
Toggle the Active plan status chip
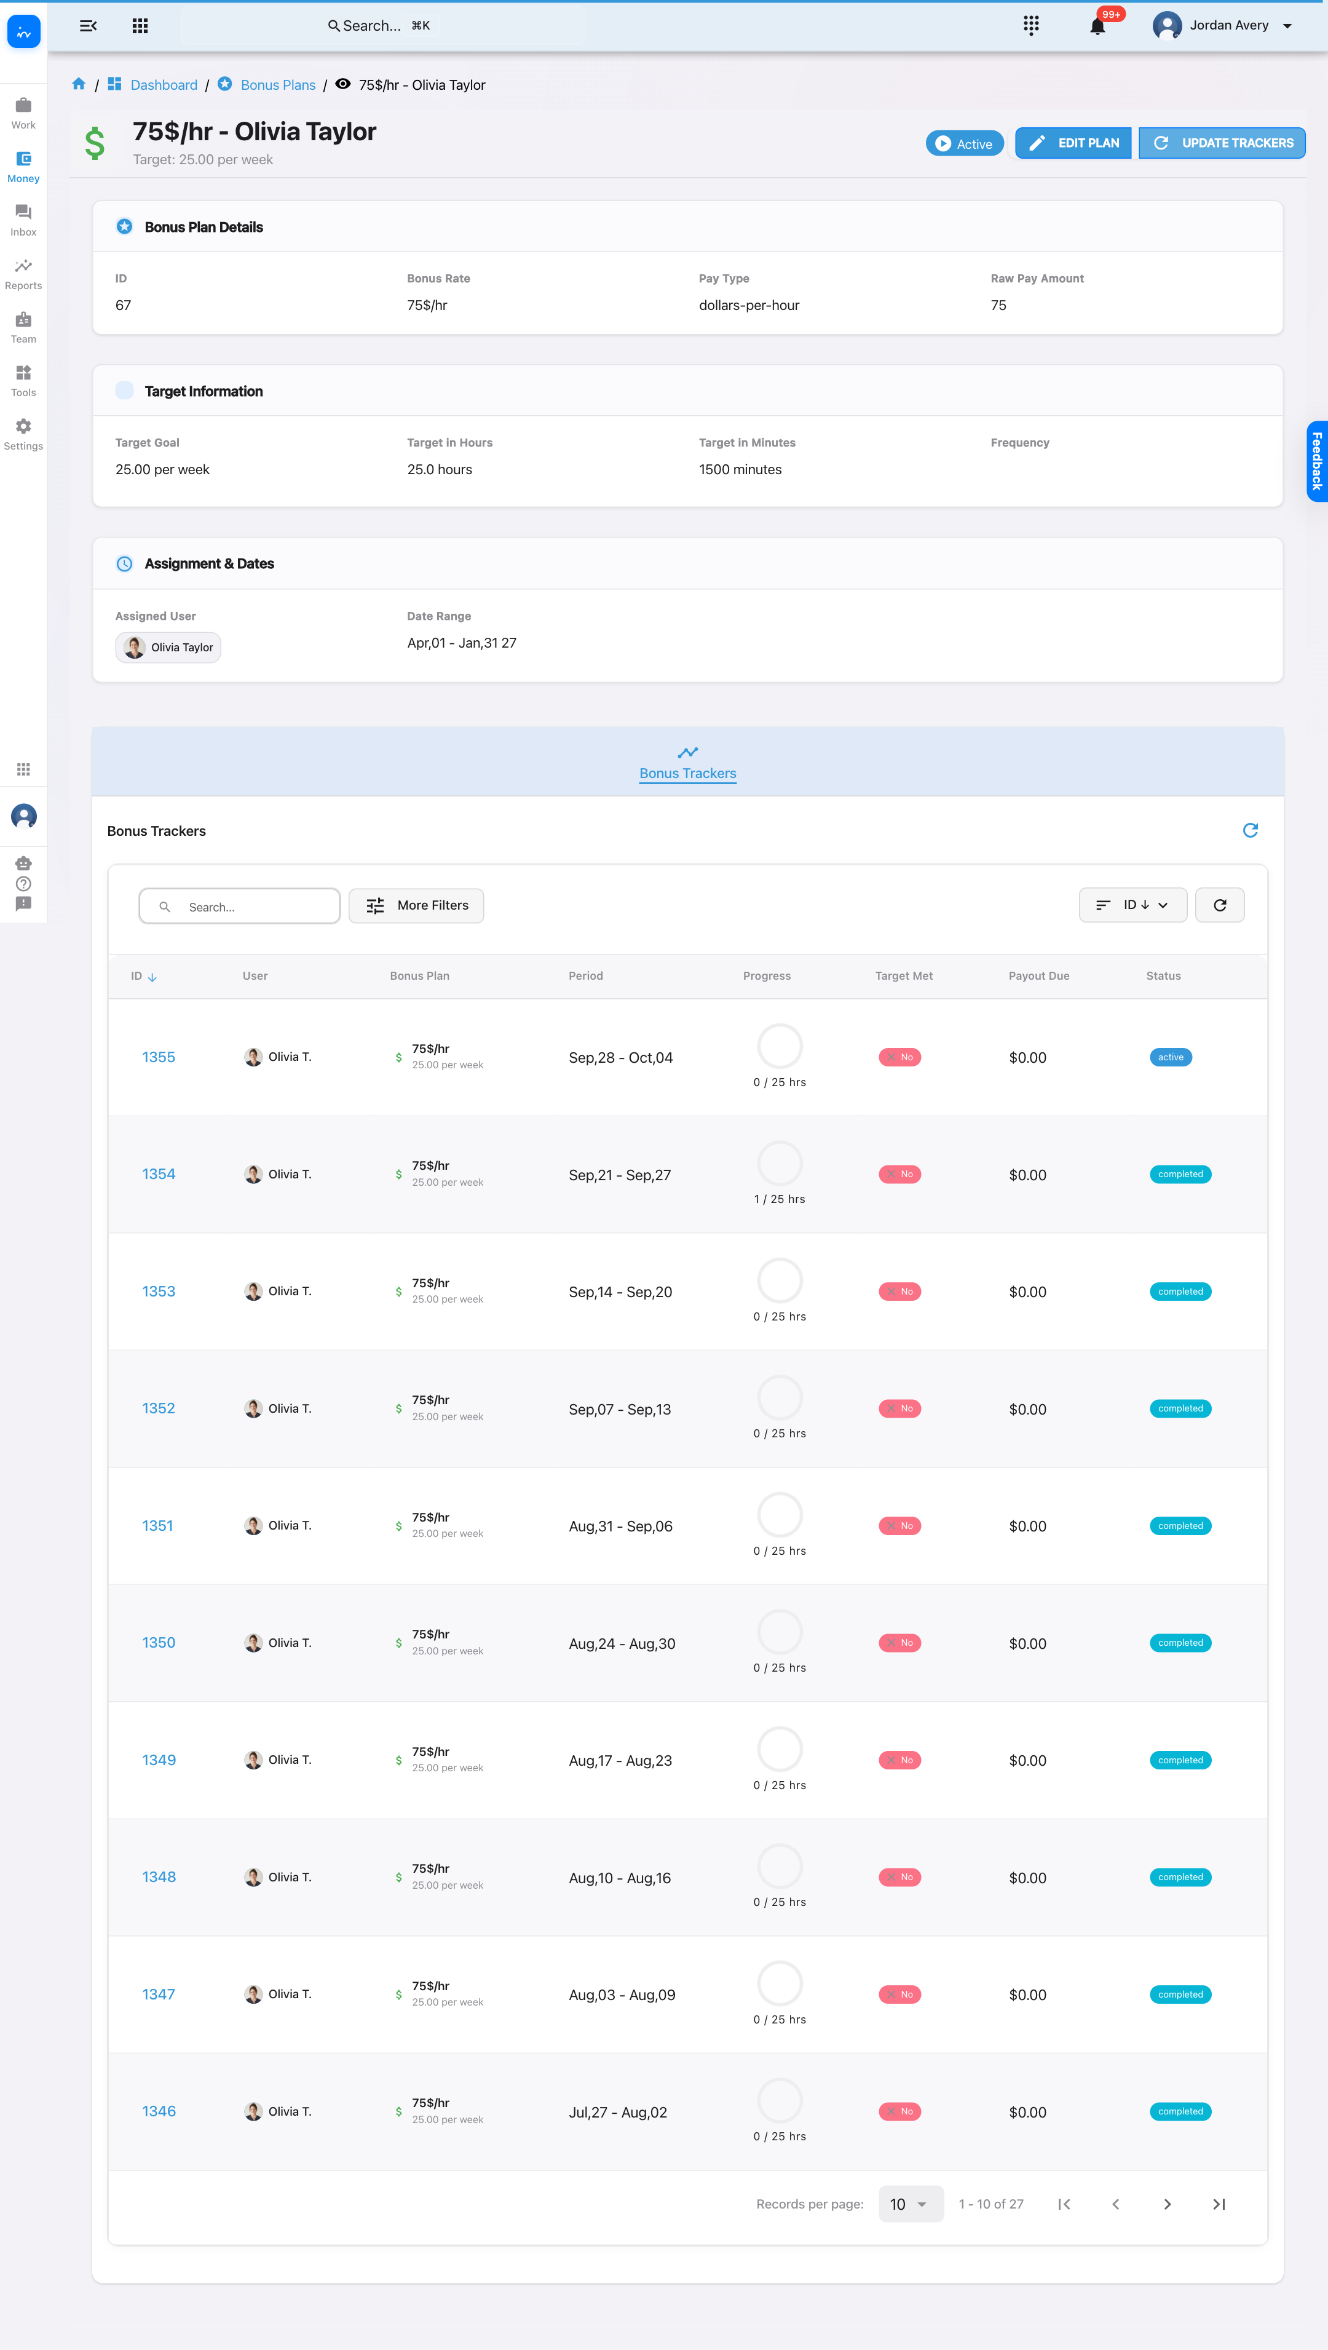tap(964, 143)
